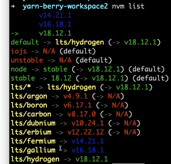Click the 'lts/argon' label
Screen dimensions: 171x164
click(29, 96)
